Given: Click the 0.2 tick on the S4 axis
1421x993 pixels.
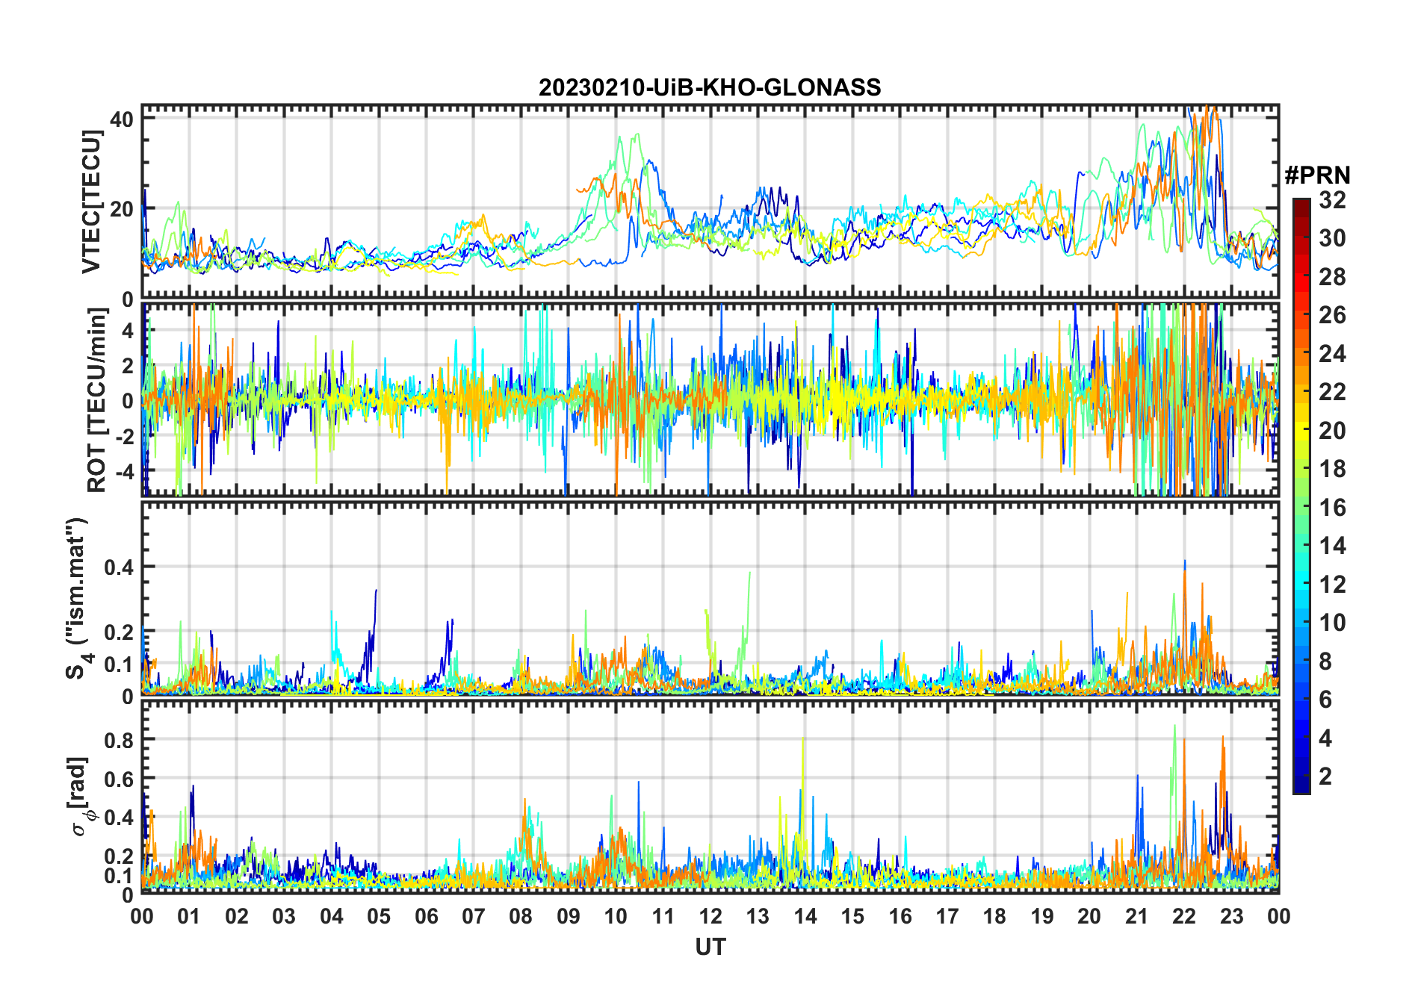Looking at the screenshot, I should tap(119, 632).
